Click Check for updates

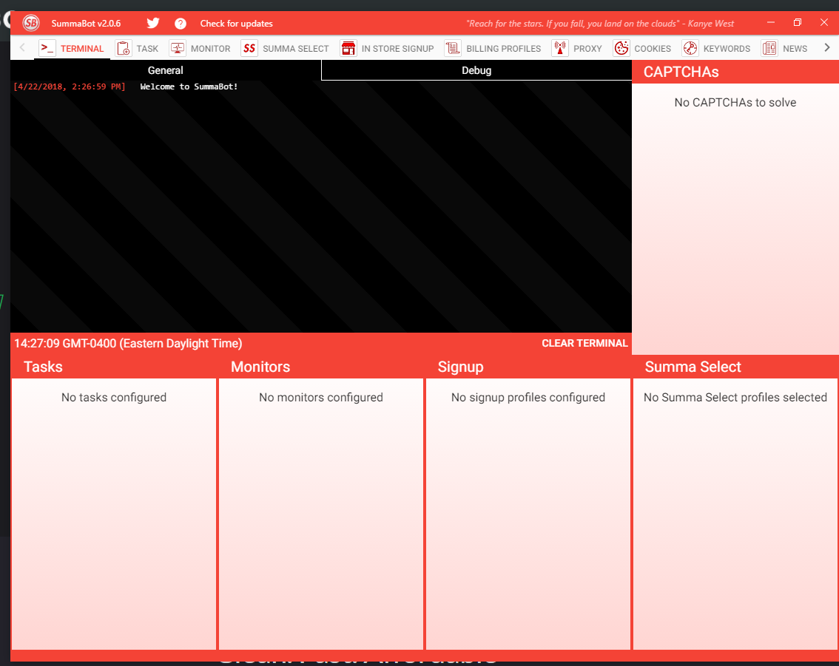pyautogui.click(x=237, y=24)
